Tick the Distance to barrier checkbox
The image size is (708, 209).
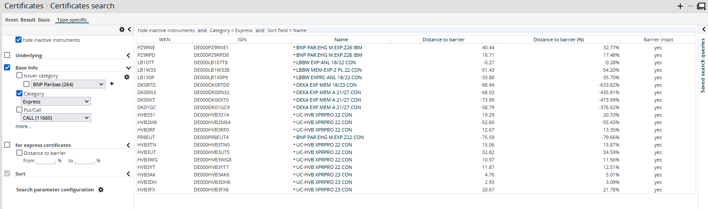click(19, 153)
